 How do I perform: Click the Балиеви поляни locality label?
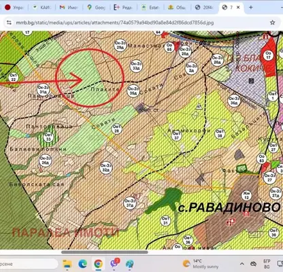click(38, 149)
